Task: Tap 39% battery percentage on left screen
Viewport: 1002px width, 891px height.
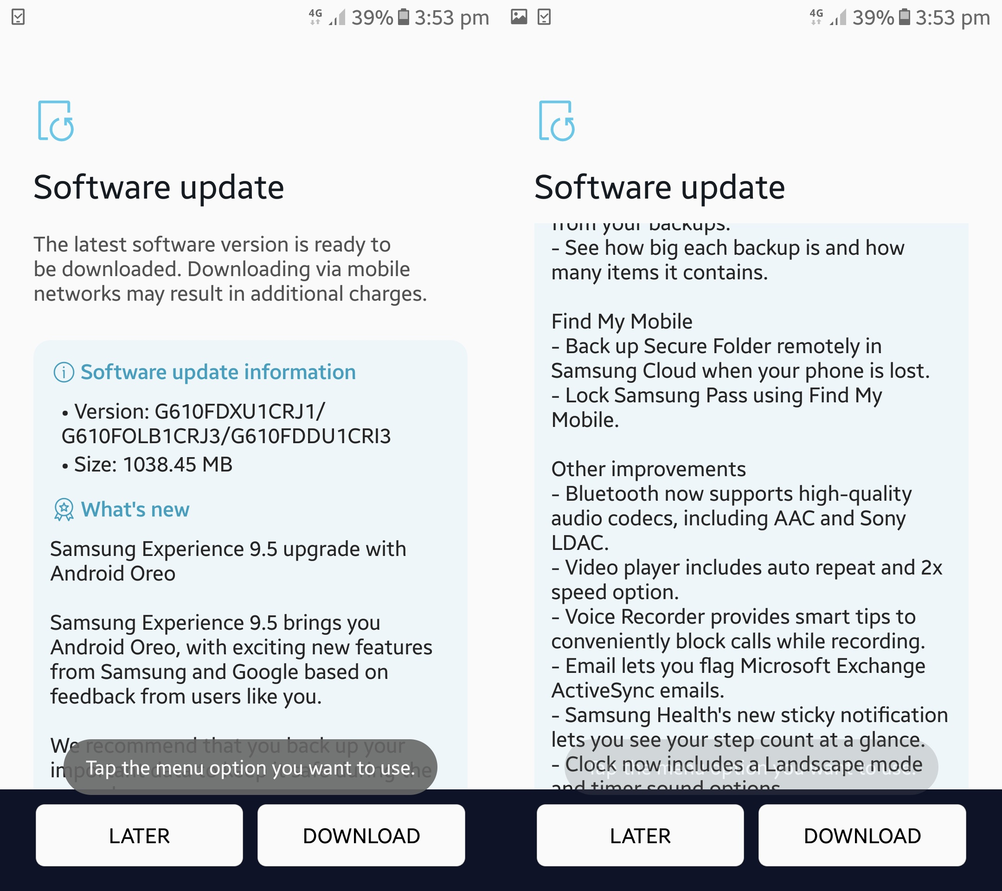Action: [x=372, y=18]
